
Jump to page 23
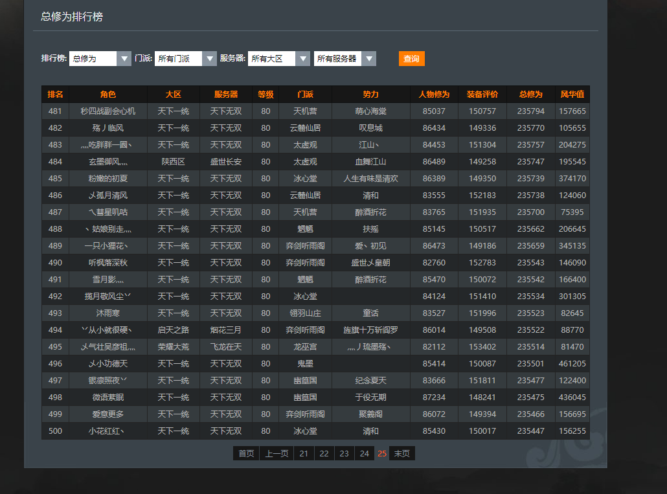pos(344,454)
